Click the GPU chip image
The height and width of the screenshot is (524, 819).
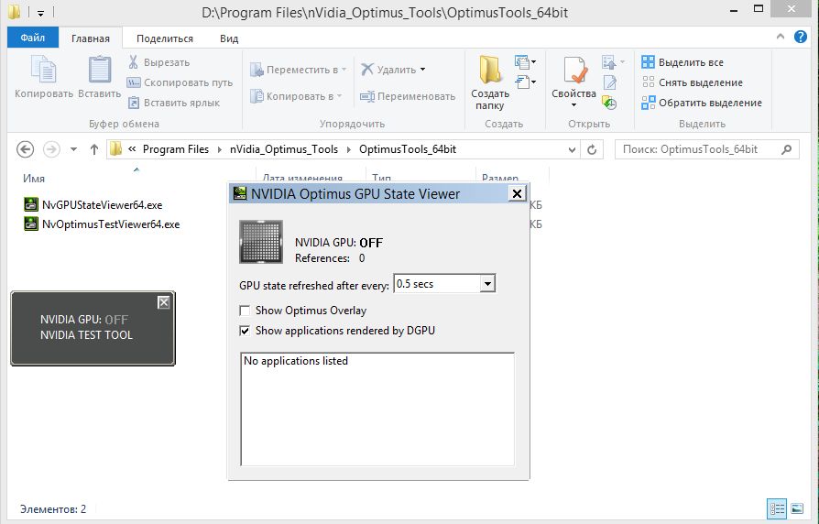coord(261,242)
